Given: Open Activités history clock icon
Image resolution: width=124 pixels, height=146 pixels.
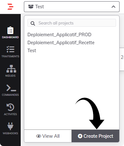Looking at the screenshot, I should coord(10,107).
